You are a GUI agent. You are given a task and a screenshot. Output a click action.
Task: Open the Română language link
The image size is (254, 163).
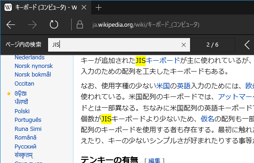click(x=25, y=138)
